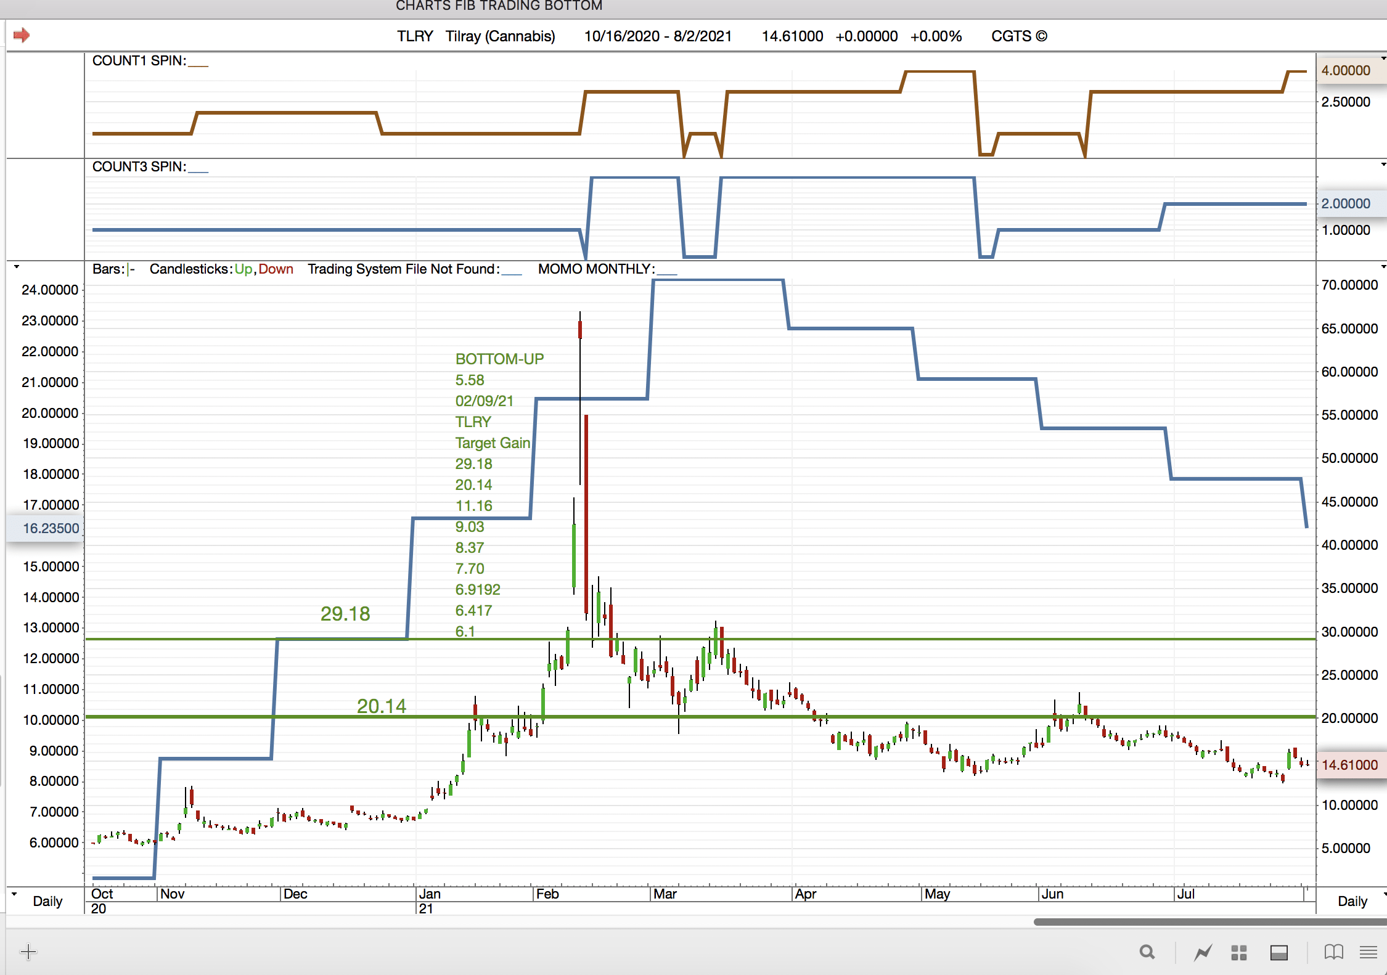The width and height of the screenshot is (1387, 975).
Task: Click the plus icon at bottom left
Action: (x=28, y=952)
